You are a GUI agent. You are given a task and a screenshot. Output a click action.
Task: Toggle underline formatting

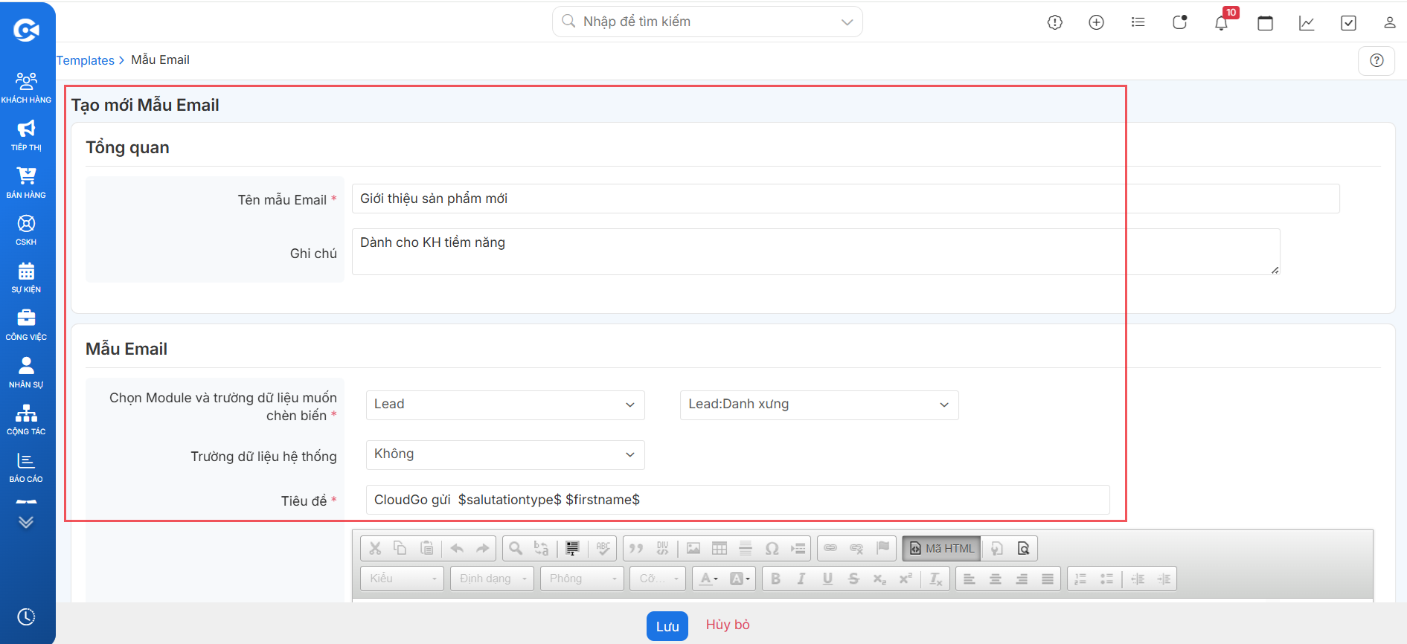[827, 579]
